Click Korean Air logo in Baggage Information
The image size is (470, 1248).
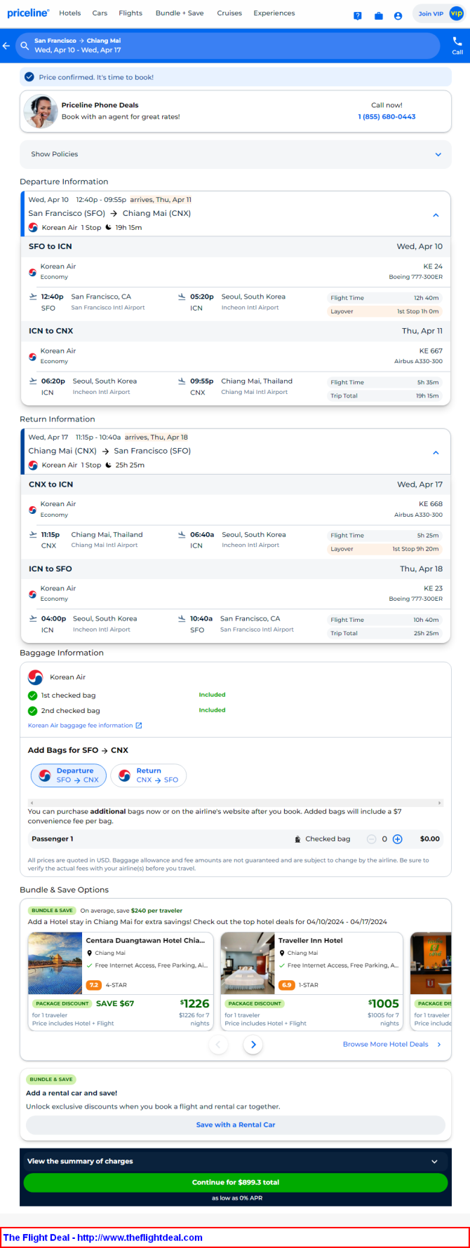pyautogui.click(x=35, y=677)
